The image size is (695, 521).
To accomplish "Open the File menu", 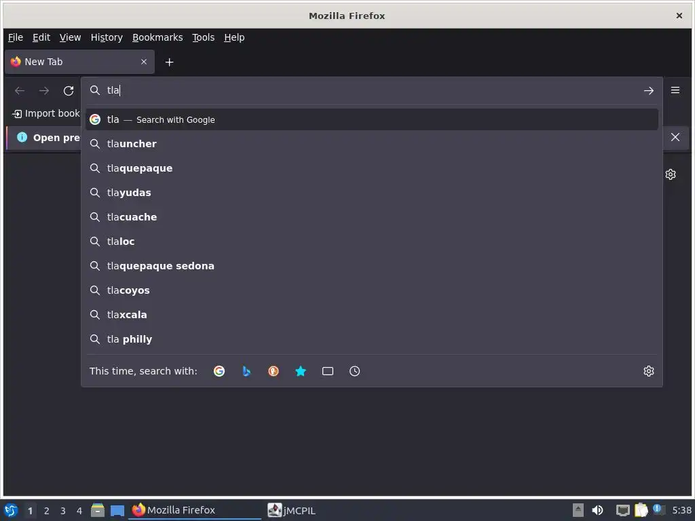I will click(16, 38).
